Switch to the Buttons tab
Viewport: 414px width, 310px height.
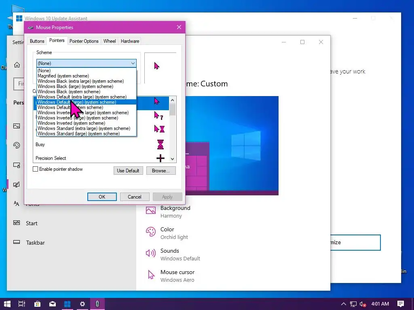(x=37, y=41)
